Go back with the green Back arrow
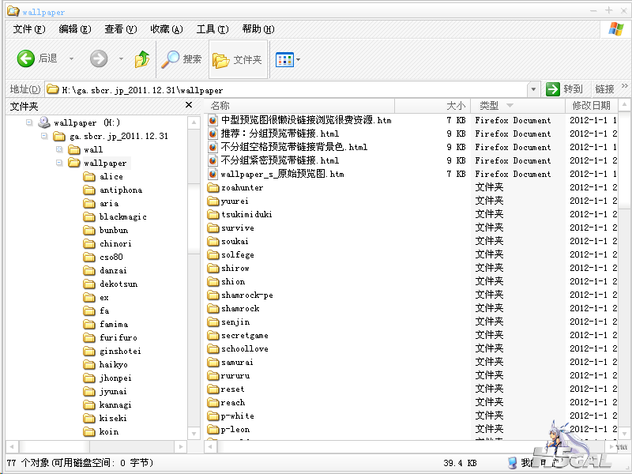Viewport: 632px width, 474px height. click(26, 58)
